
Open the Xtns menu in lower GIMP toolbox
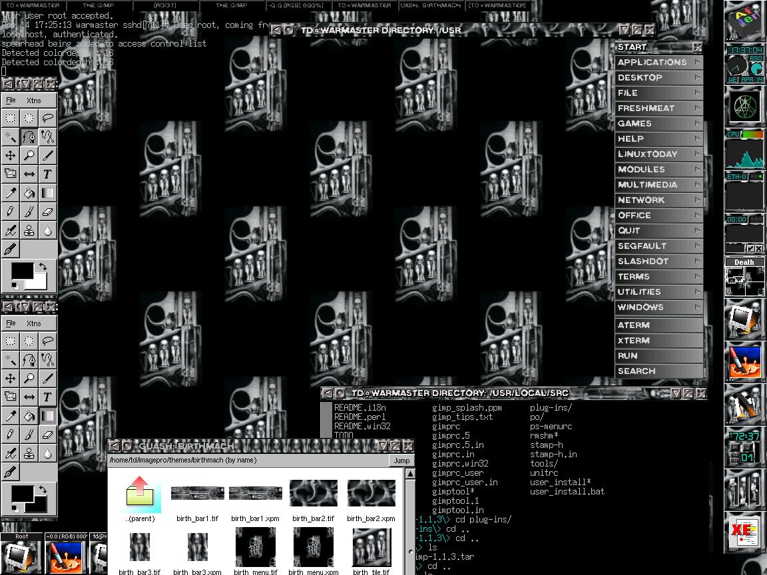(x=34, y=323)
